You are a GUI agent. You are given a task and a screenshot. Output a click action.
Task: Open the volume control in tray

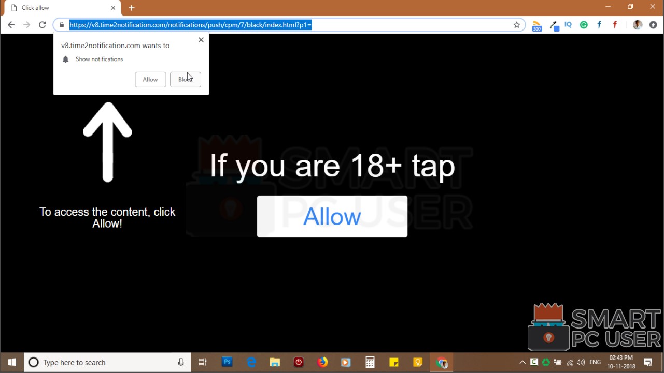(x=581, y=362)
